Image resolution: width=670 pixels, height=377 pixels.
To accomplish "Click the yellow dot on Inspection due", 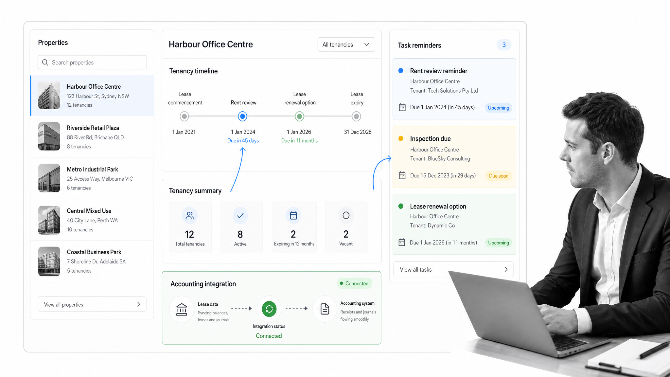I will pos(401,138).
